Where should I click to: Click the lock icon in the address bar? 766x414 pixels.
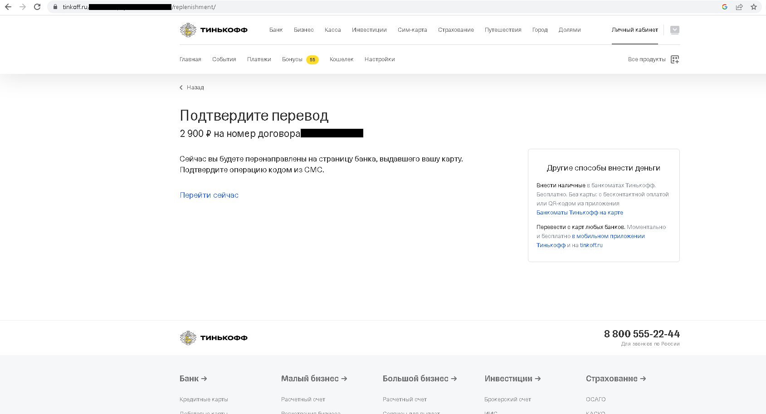pyautogui.click(x=54, y=7)
